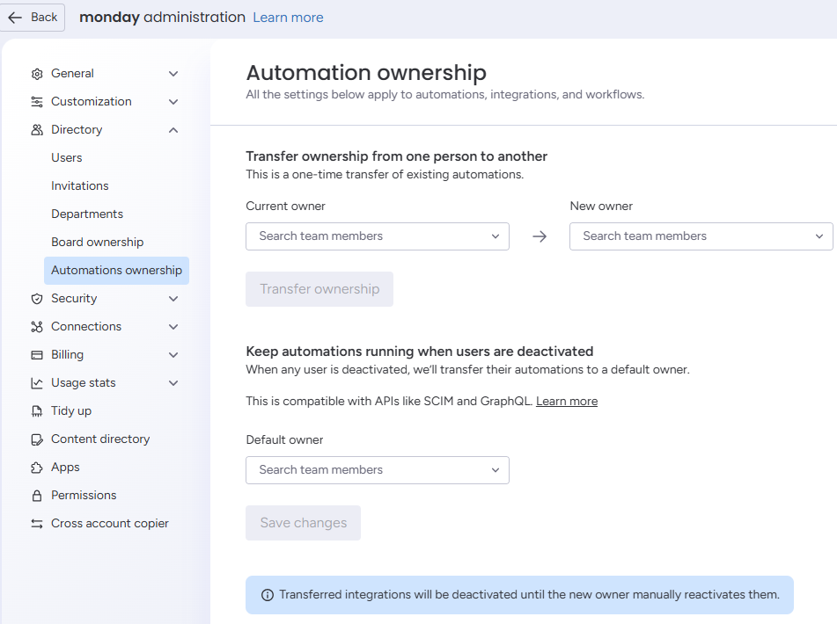Click the Back button

pos(33,18)
